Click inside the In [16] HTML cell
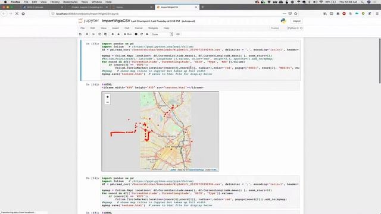This screenshot has width=381, height=214. point(200,86)
